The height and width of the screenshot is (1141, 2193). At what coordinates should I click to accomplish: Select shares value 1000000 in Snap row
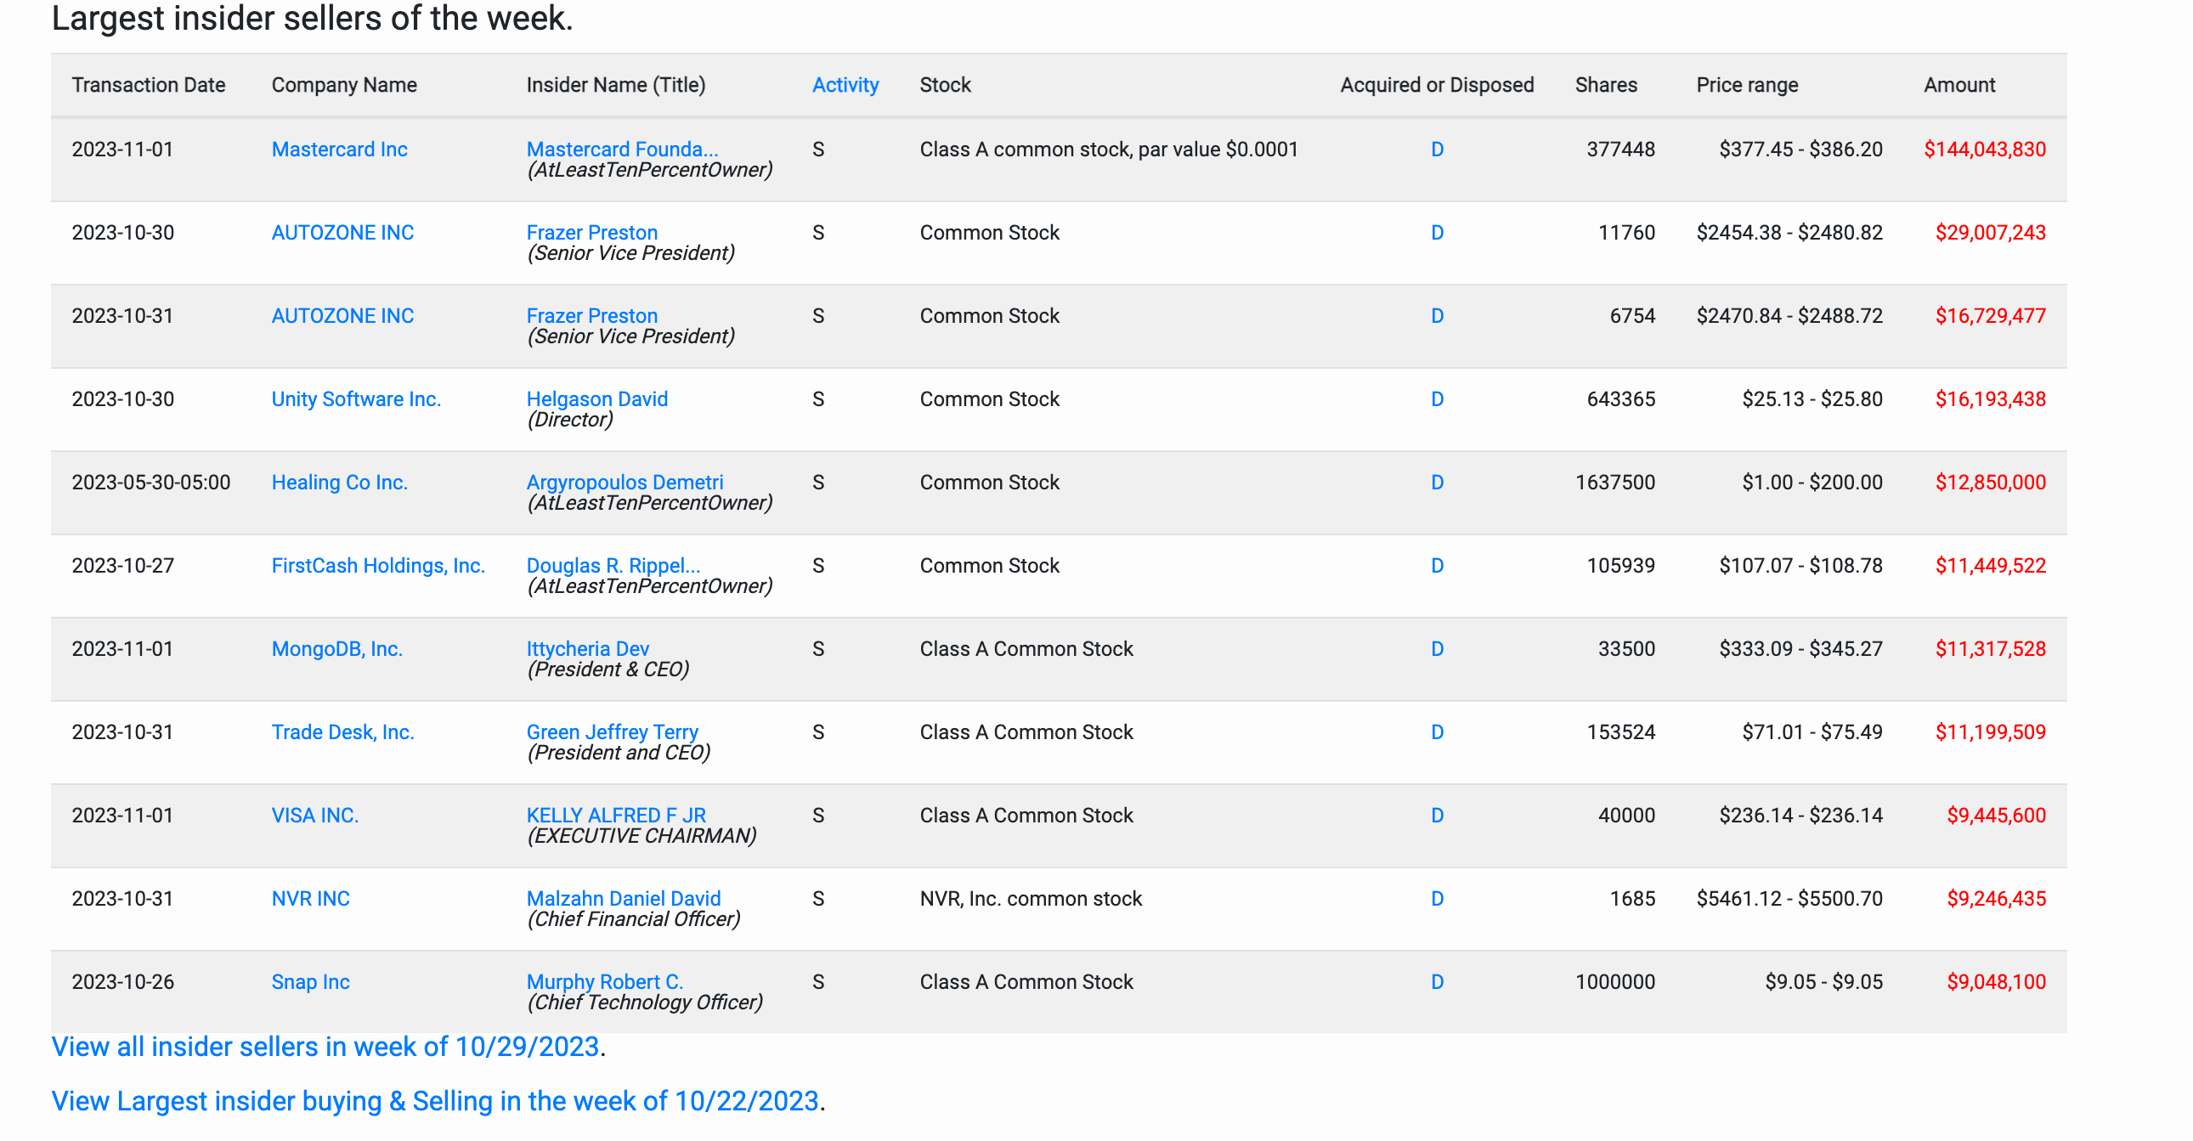[1615, 984]
